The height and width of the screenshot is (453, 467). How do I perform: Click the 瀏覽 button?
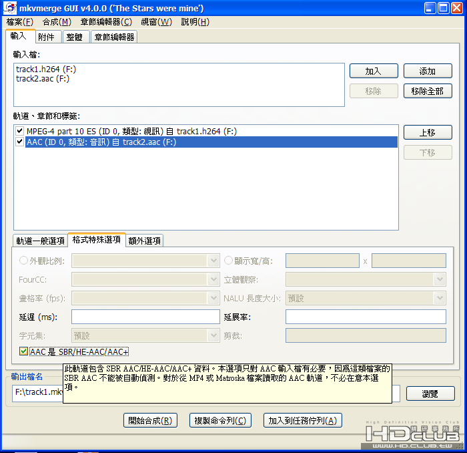[x=430, y=394]
